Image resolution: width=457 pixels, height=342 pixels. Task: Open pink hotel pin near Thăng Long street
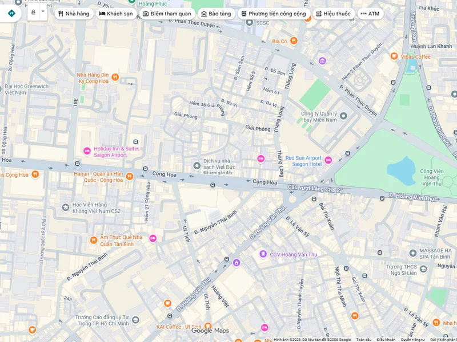coord(261,159)
